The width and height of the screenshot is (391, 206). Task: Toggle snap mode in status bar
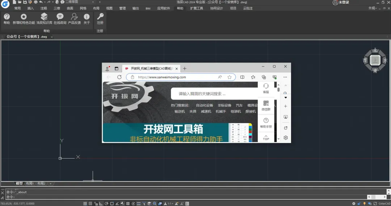[x=85, y=203]
